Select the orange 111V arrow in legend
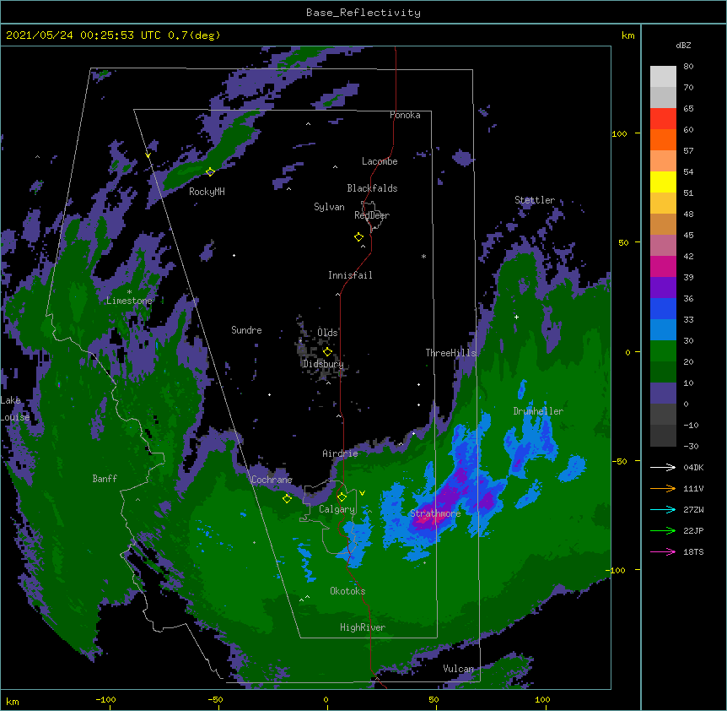This screenshot has width=727, height=711. (x=663, y=488)
